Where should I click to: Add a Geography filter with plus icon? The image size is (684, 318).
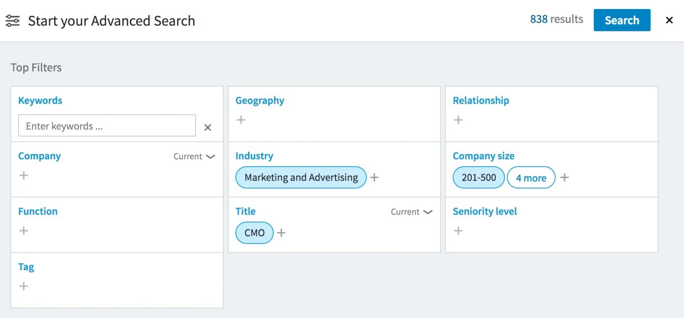coord(241,120)
